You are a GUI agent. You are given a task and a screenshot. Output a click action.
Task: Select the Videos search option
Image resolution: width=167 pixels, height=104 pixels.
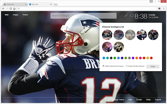[25, 15]
